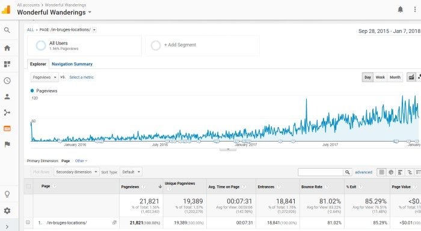Click into the table search field
421x231 pixels.
(321, 172)
